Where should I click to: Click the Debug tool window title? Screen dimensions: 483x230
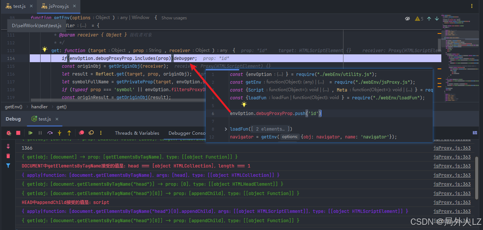(13, 119)
